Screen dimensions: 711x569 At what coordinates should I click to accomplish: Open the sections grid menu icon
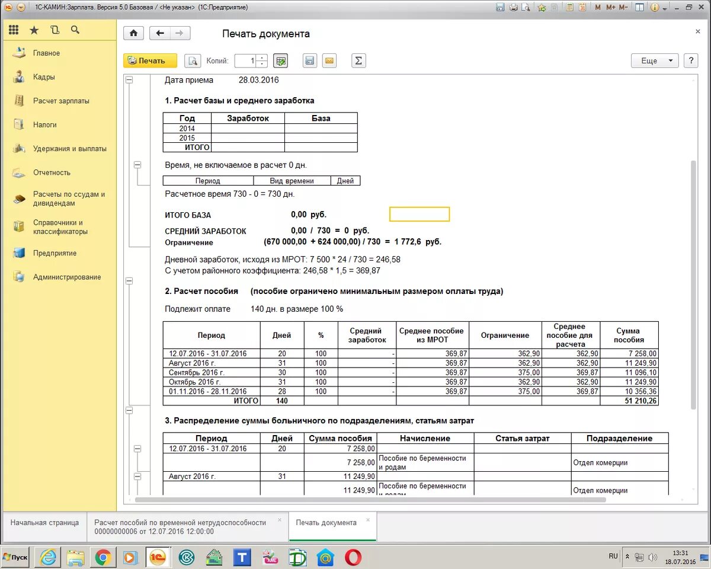14,30
